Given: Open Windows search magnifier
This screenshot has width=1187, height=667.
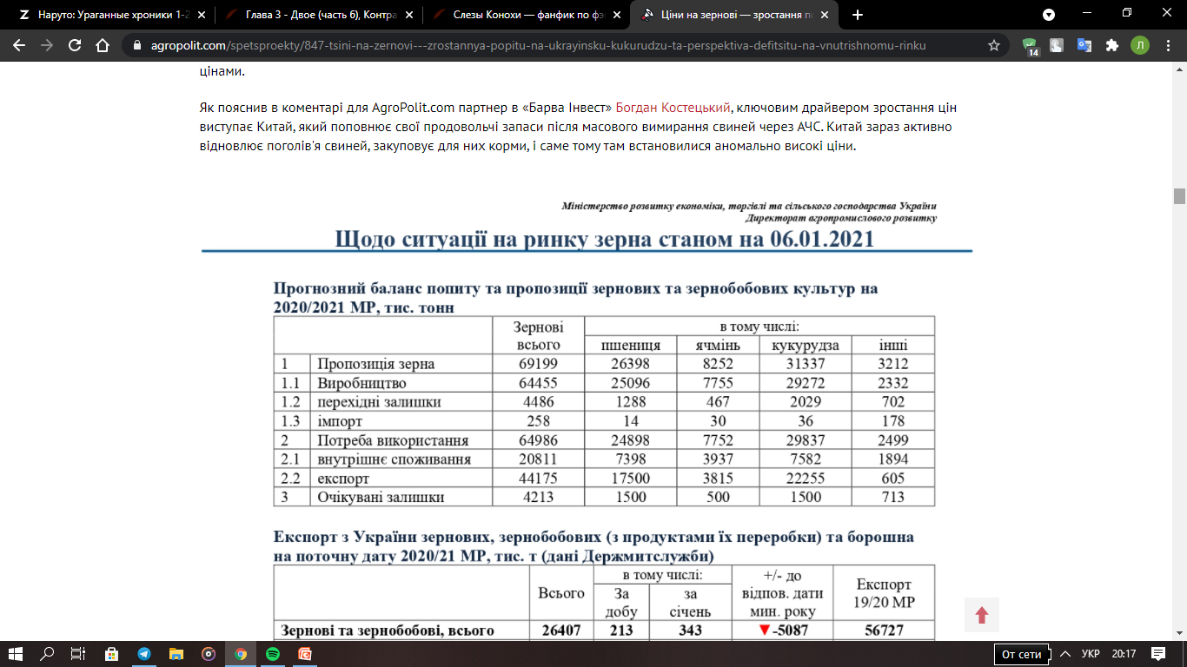Looking at the screenshot, I should point(48,654).
